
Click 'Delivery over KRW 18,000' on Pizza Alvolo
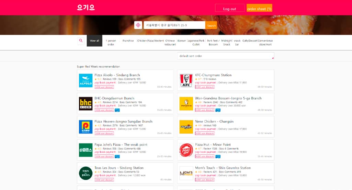[x=132, y=83]
